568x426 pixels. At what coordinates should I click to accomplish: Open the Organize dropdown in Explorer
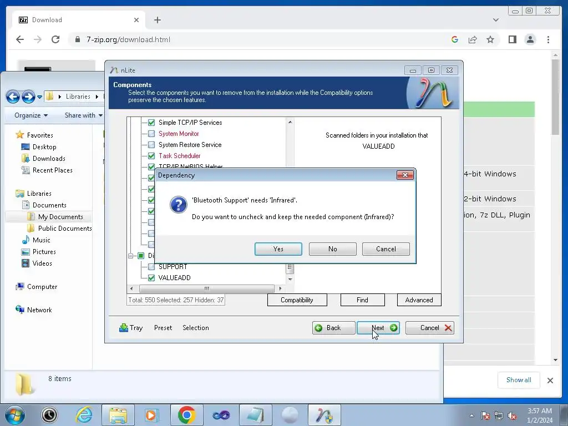[31, 115]
